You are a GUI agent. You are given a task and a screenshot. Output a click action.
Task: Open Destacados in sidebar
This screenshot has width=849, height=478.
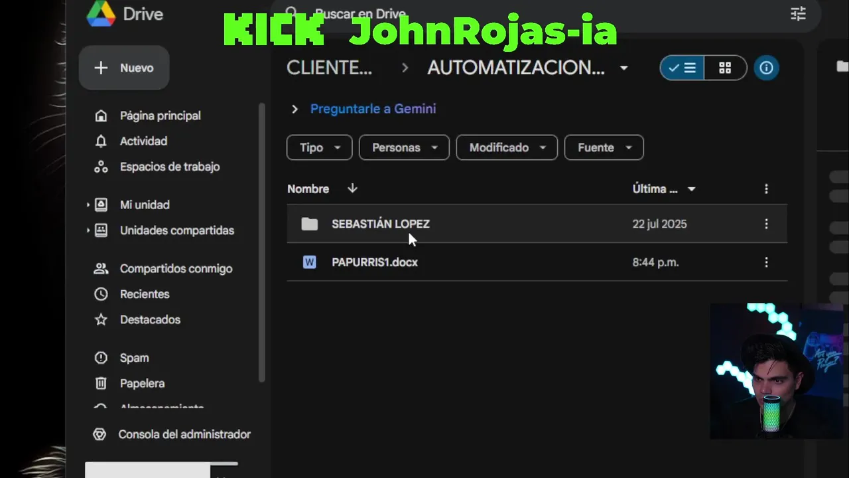(150, 319)
